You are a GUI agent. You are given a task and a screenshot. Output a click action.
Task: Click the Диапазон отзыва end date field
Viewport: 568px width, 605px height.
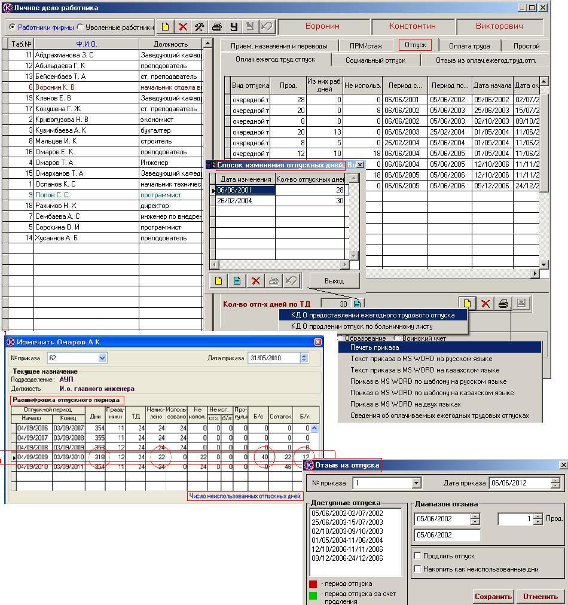click(447, 535)
